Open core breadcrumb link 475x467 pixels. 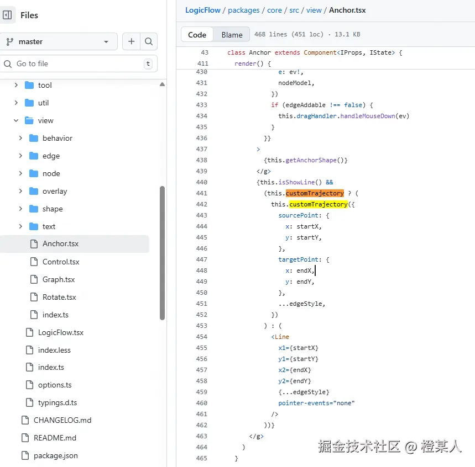274,10
